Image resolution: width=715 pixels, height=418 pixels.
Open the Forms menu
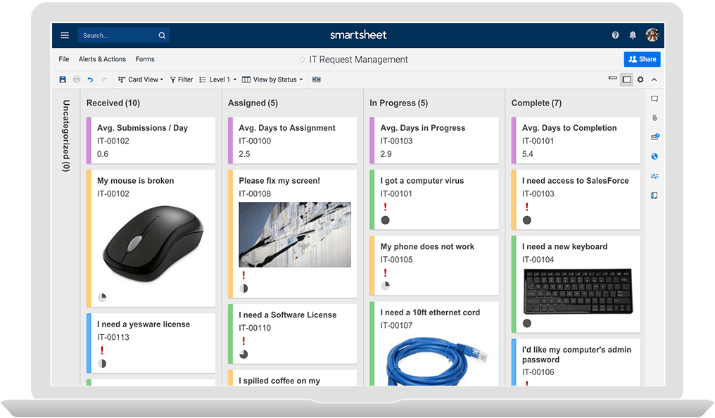pyautogui.click(x=144, y=59)
